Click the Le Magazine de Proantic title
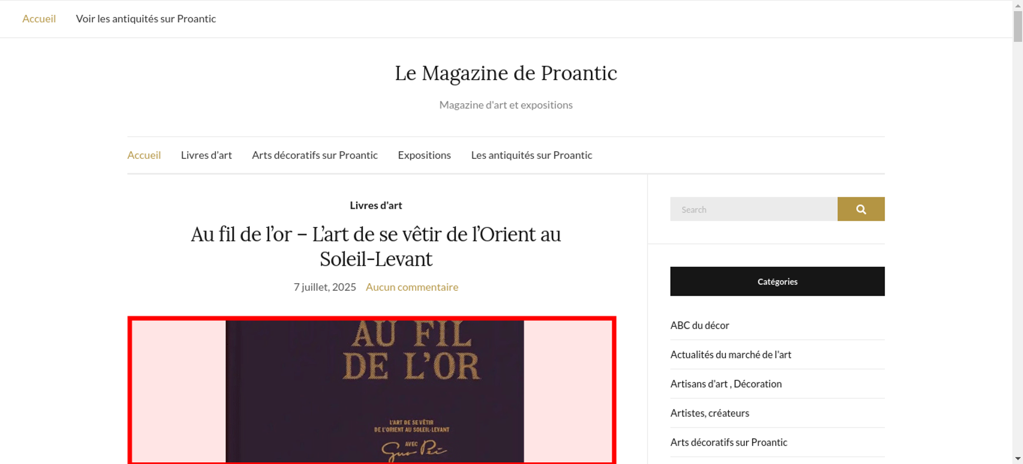The width and height of the screenshot is (1023, 464). pos(506,73)
